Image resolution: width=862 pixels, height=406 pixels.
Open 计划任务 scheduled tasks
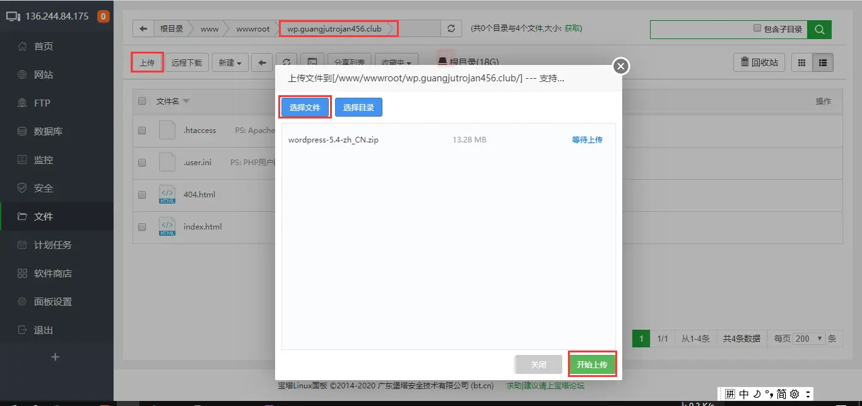52,245
